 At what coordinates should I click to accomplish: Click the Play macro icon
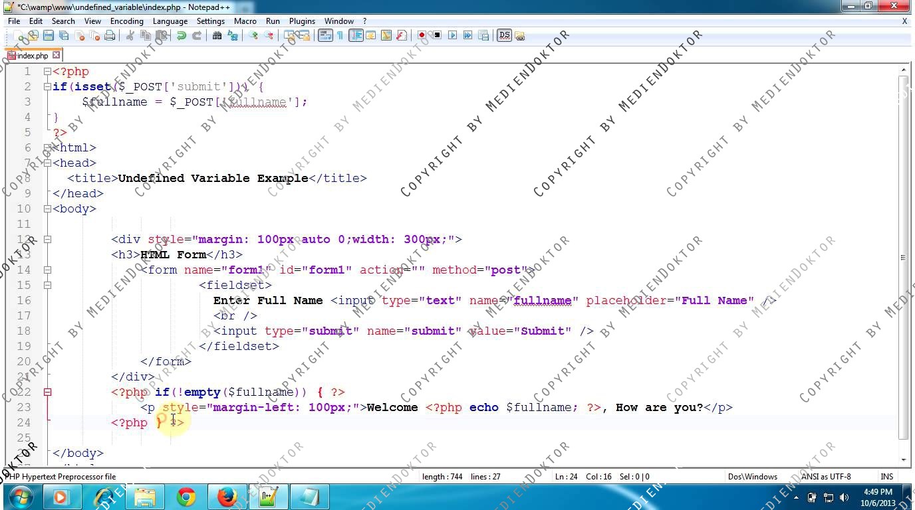click(453, 36)
